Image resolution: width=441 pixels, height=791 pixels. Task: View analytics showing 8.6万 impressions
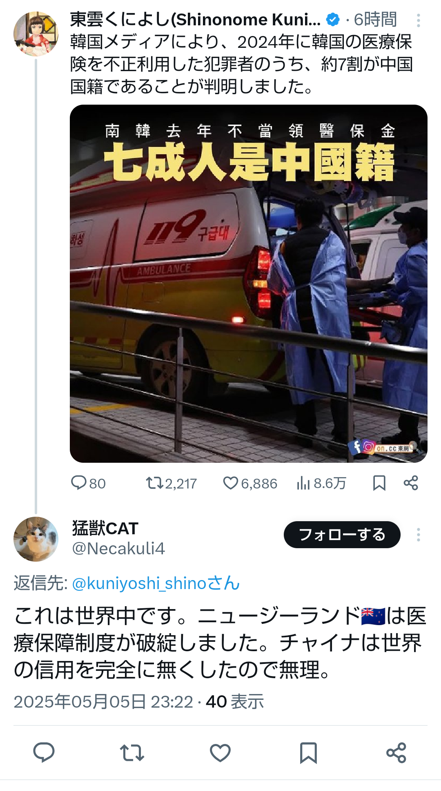click(x=321, y=483)
